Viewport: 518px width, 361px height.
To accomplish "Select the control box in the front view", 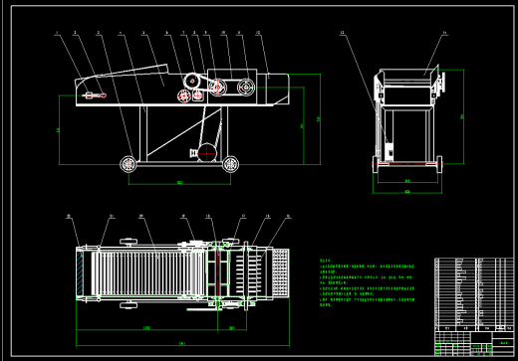I will (389, 151).
